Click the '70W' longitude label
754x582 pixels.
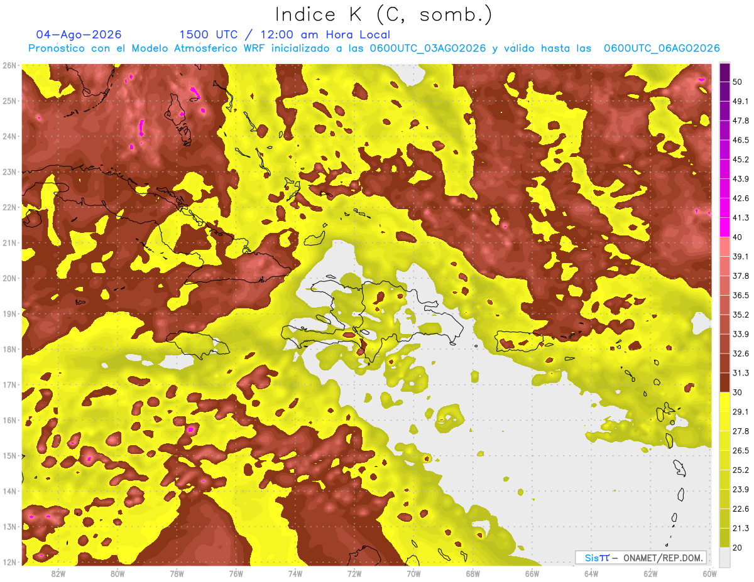point(413,574)
